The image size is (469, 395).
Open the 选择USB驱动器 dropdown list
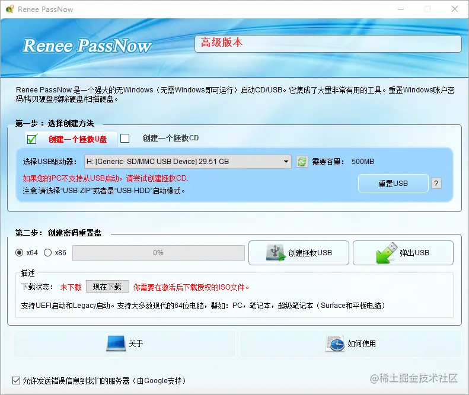coord(187,162)
